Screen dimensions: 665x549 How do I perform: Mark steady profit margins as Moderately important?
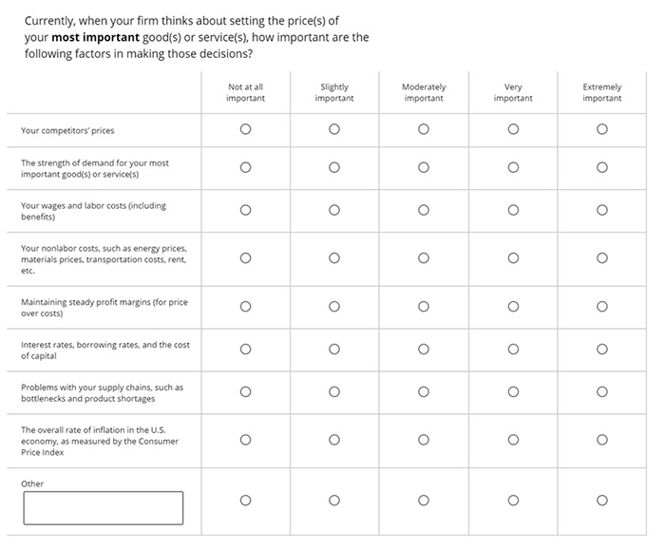424,307
